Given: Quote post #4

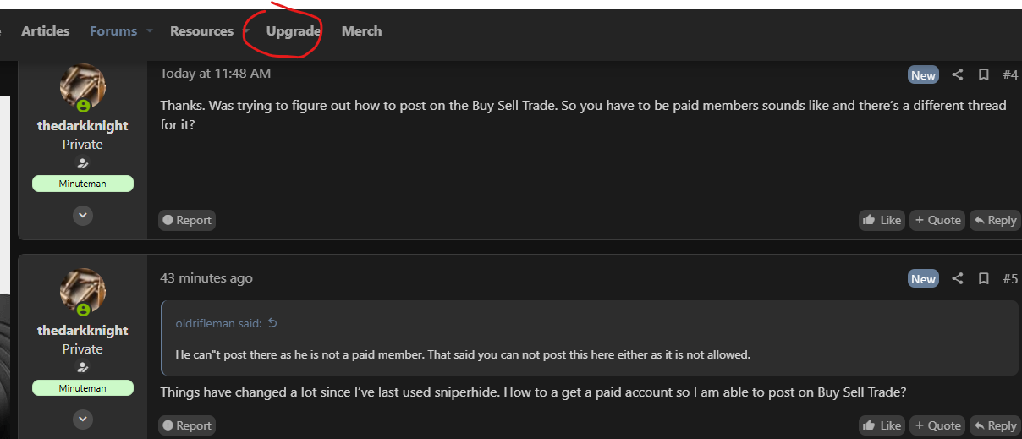Looking at the screenshot, I should (x=937, y=220).
